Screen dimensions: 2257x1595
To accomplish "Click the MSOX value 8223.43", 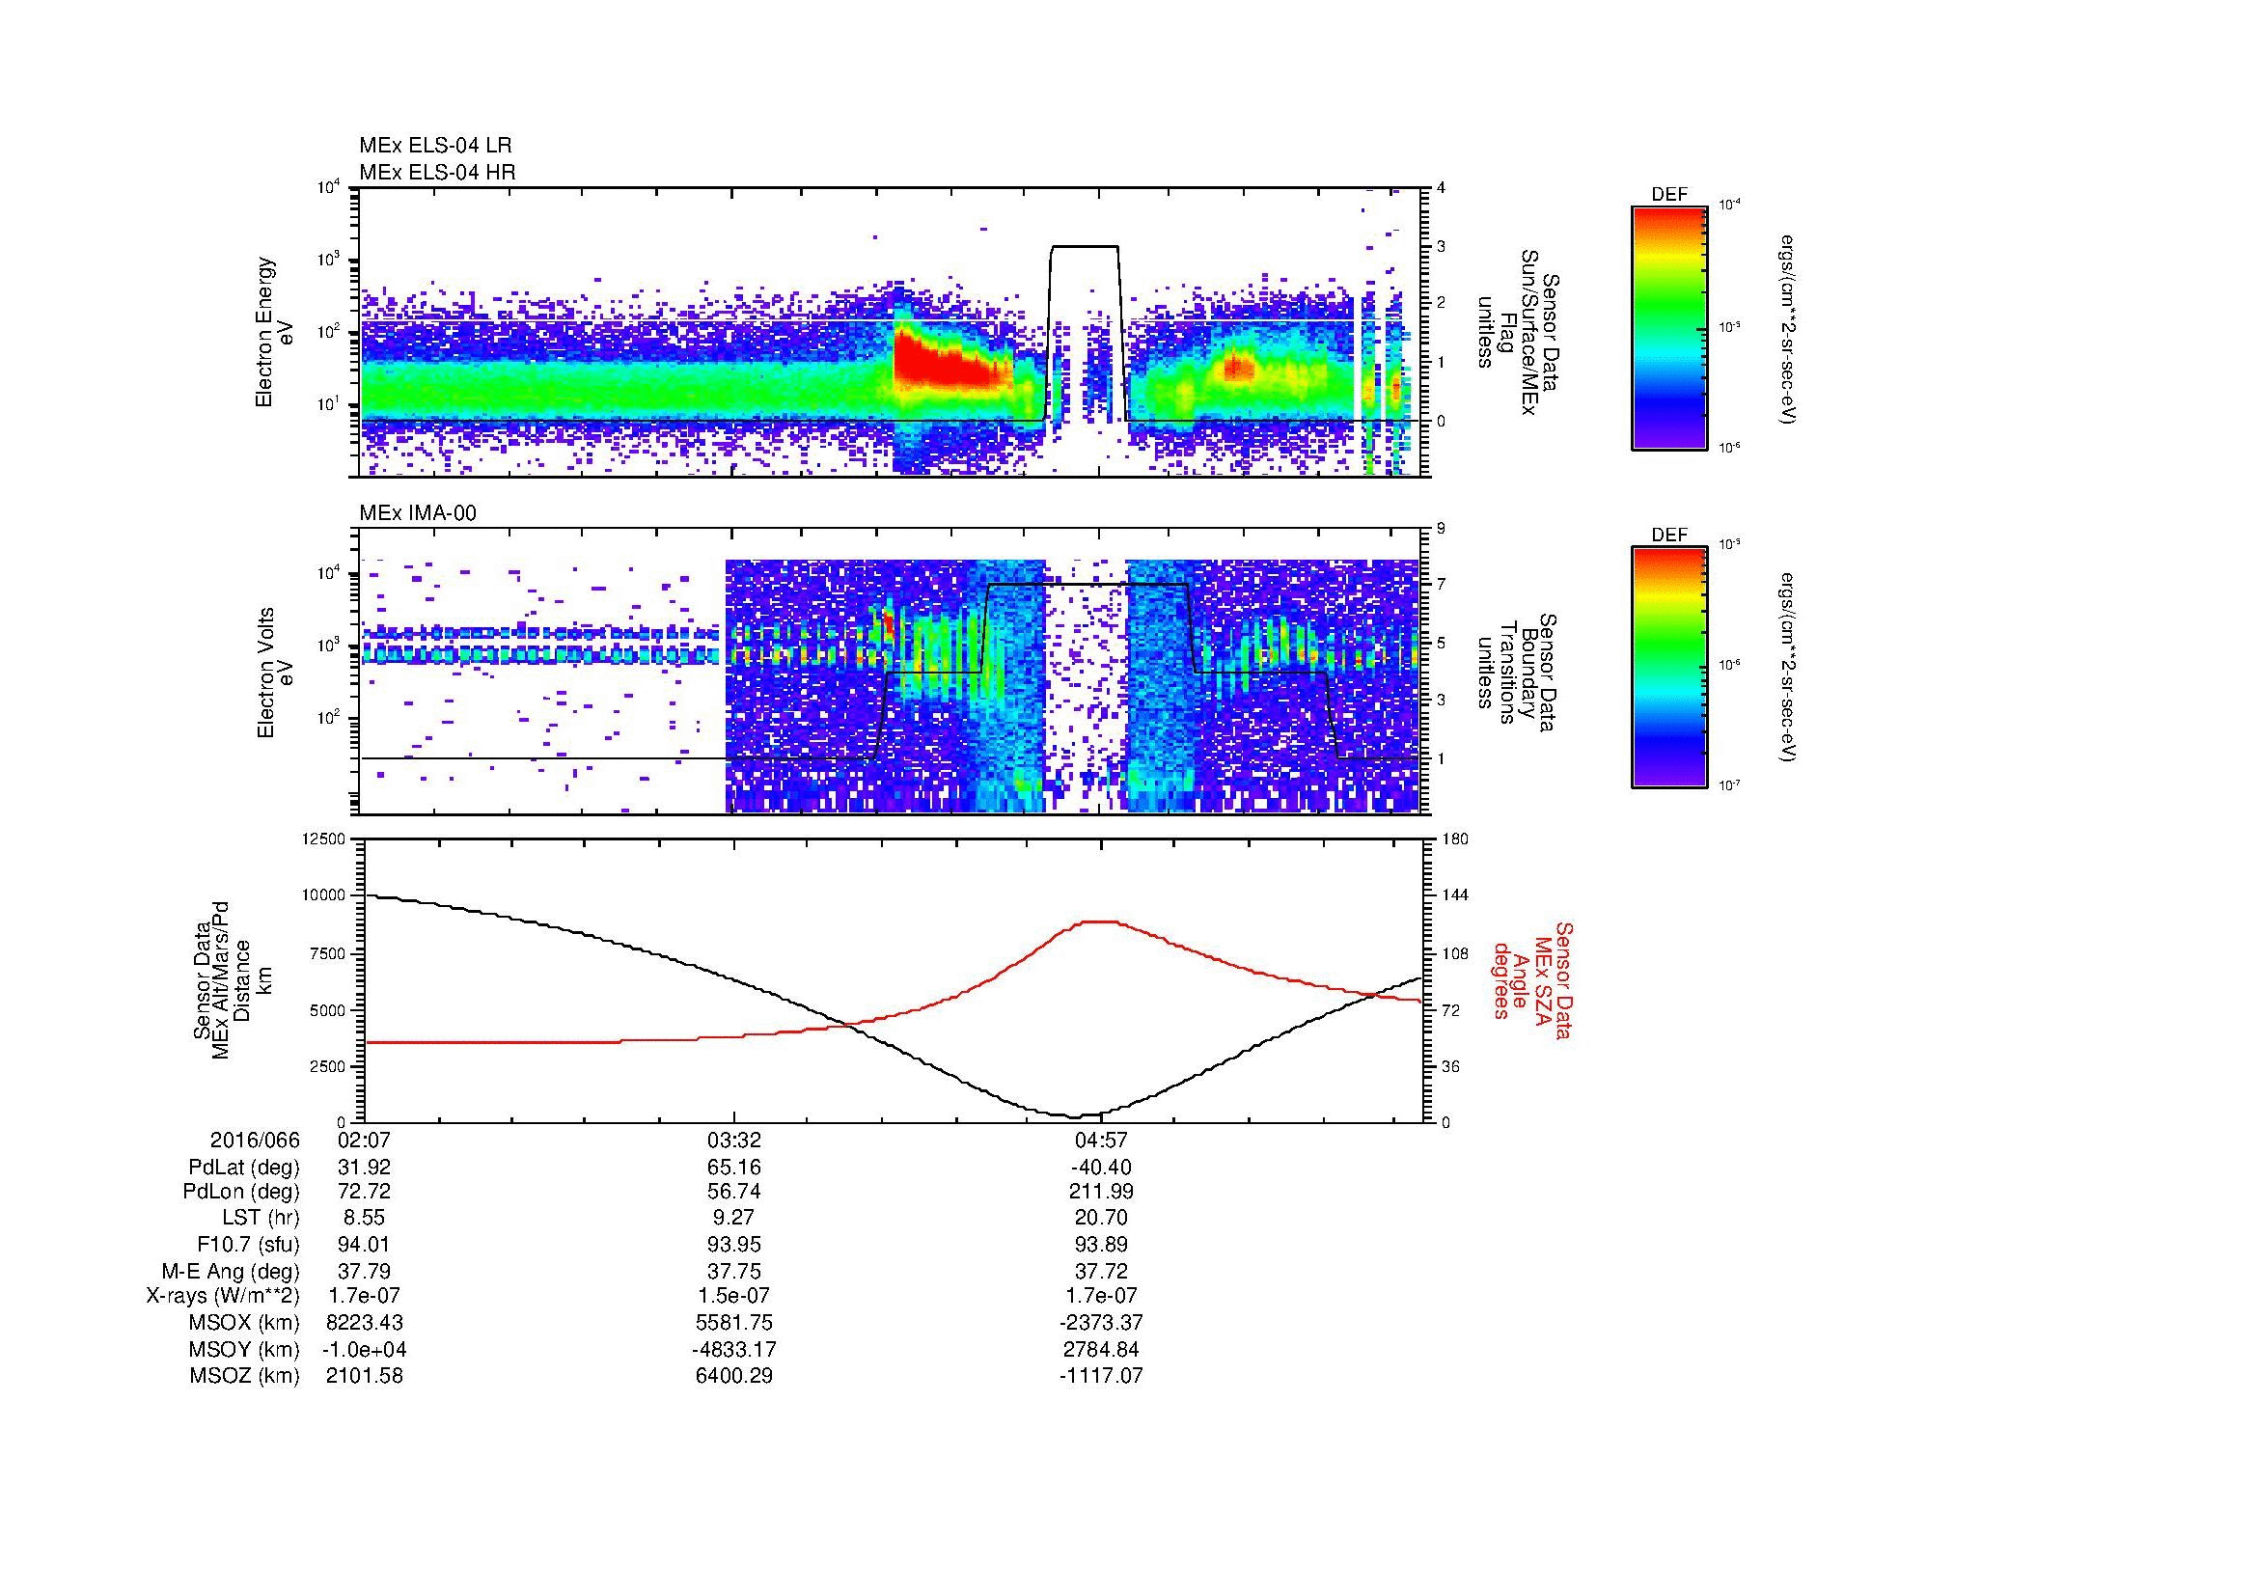I will (x=365, y=1323).
